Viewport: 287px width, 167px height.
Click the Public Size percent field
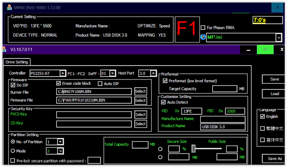(232, 149)
